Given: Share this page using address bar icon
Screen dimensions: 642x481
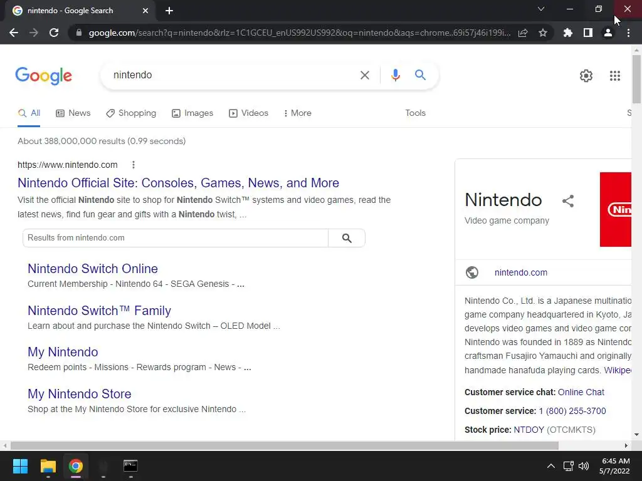Looking at the screenshot, I should tap(523, 33).
